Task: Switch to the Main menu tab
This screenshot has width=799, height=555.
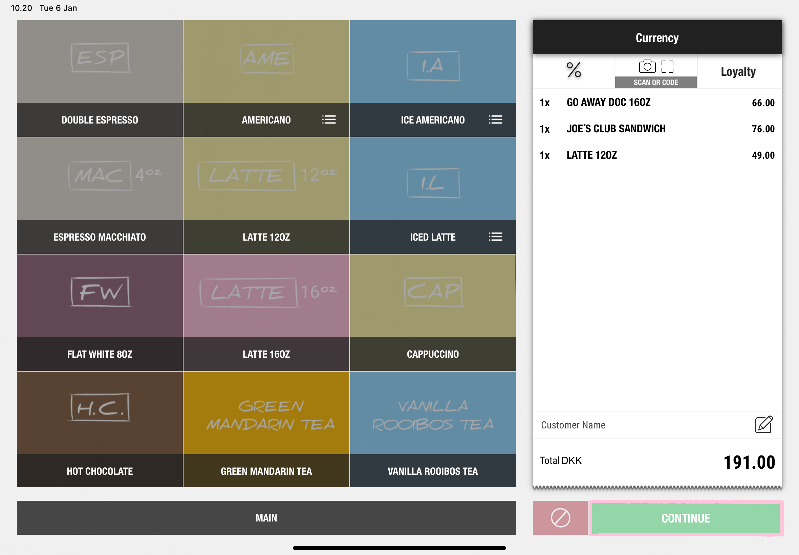Action: point(266,517)
